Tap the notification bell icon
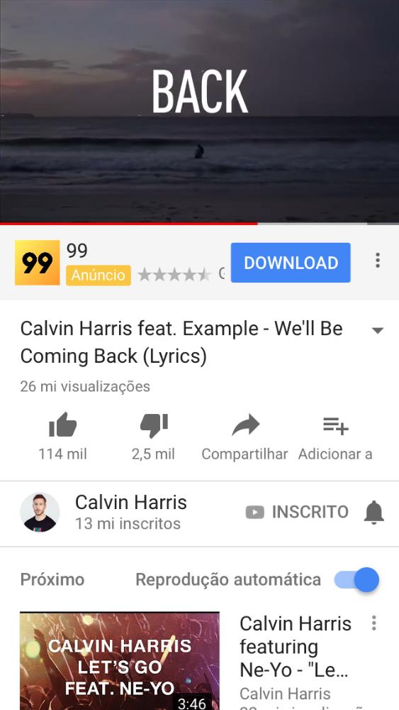 click(x=373, y=513)
